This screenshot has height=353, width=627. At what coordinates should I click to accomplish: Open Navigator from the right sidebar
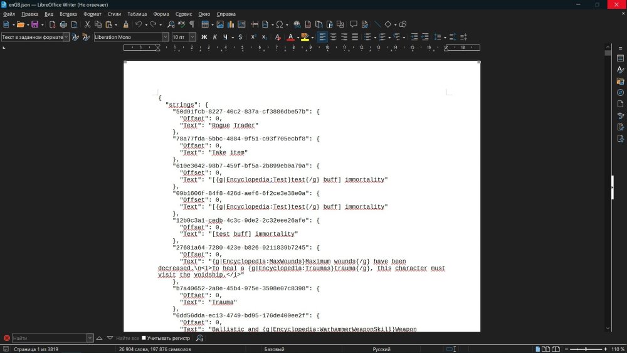620,92
